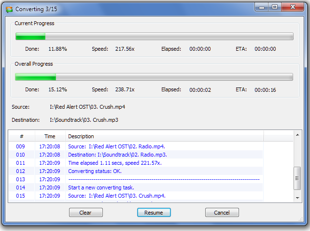
Task: Click source path I:\Red Alert OST\03. Crush.mp4
Action: point(87,107)
